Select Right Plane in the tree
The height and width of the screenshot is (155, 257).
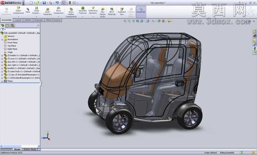pyautogui.click(x=12, y=49)
